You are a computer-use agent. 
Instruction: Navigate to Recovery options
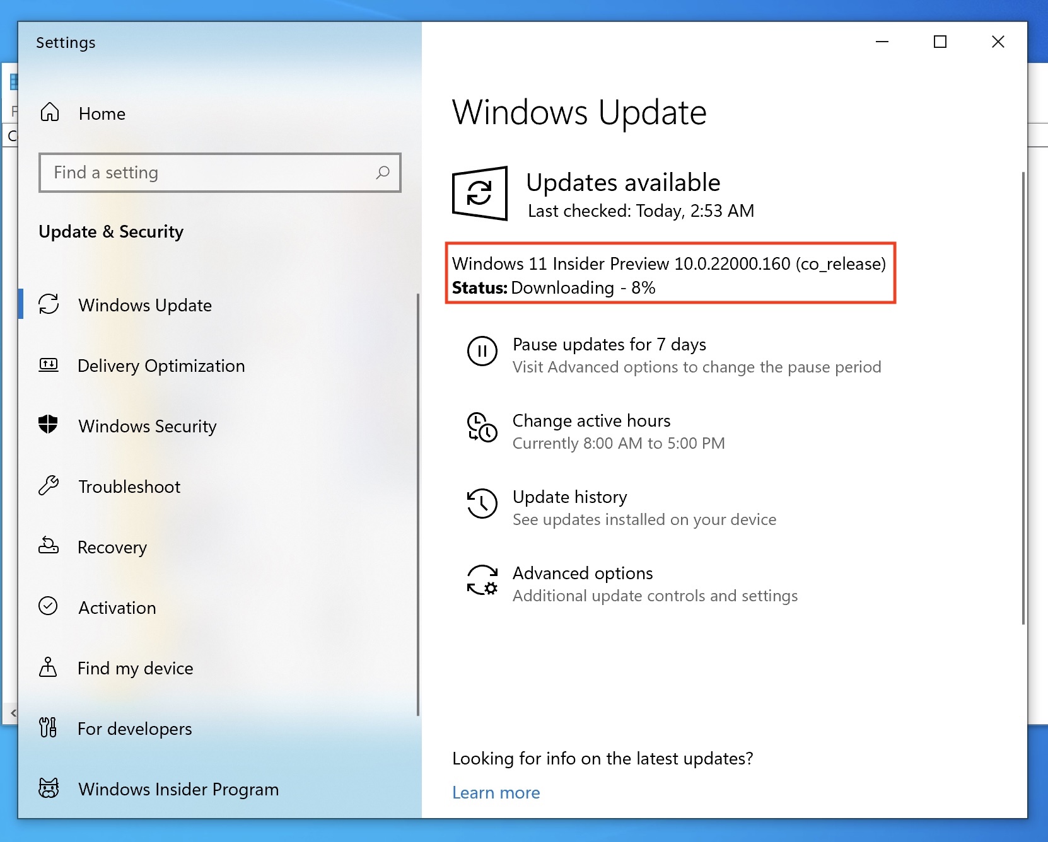112,547
